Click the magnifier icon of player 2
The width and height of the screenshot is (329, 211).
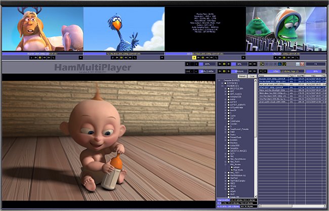(x=135, y=58)
